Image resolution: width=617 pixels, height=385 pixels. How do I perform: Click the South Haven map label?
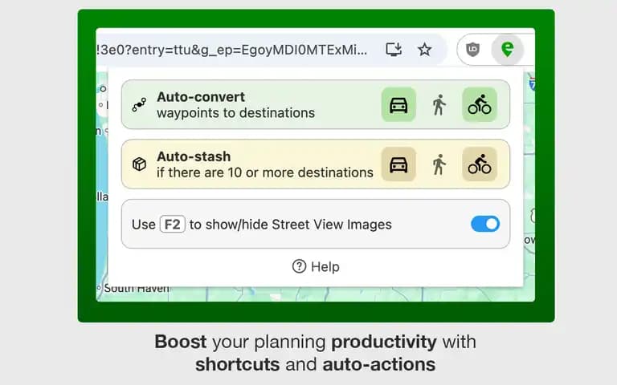[x=137, y=289]
